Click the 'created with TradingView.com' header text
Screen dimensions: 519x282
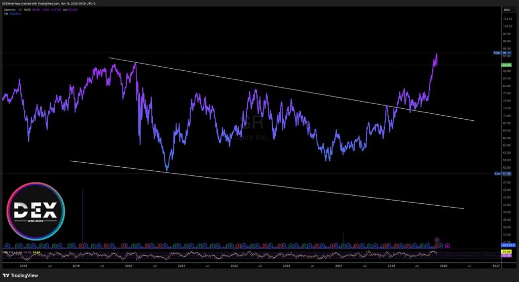click(x=40, y=4)
